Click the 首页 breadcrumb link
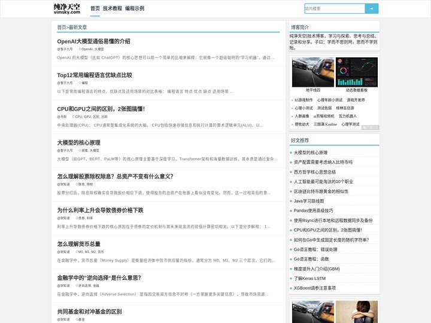431x323 pixels. pos(62,27)
